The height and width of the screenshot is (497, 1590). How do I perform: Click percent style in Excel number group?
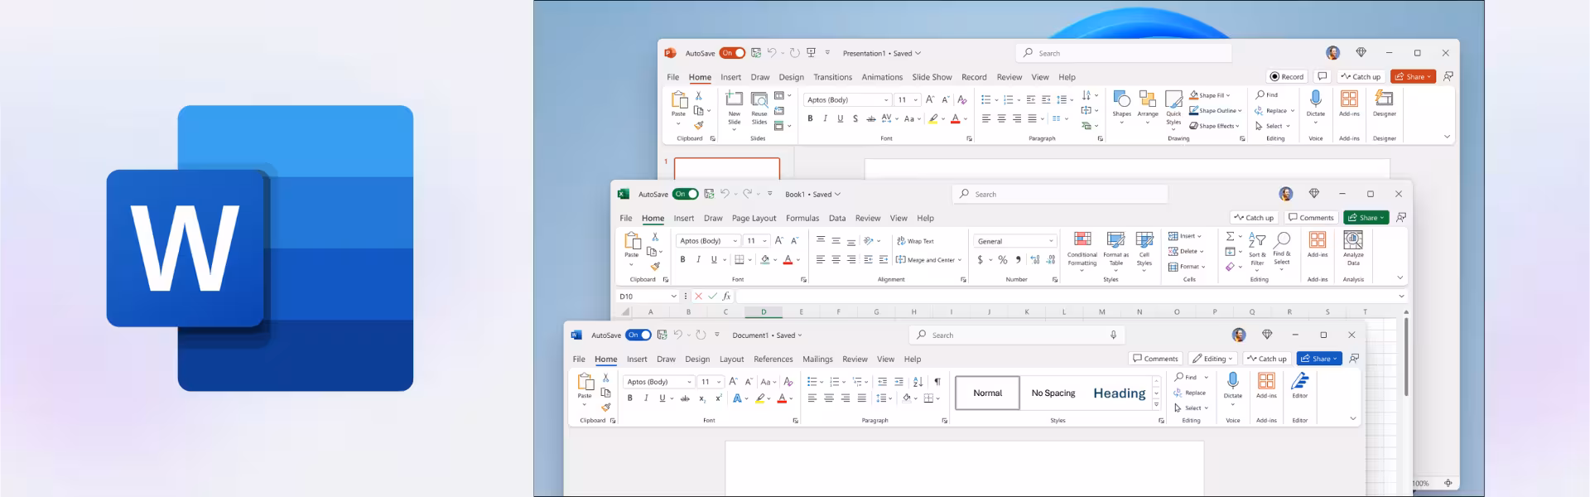click(x=1003, y=259)
